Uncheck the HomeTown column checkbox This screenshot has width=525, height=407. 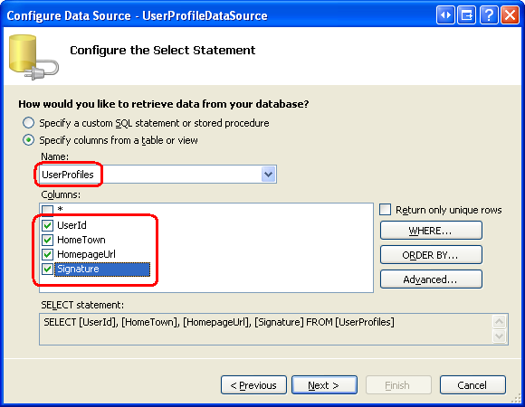[x=48, y=240]
